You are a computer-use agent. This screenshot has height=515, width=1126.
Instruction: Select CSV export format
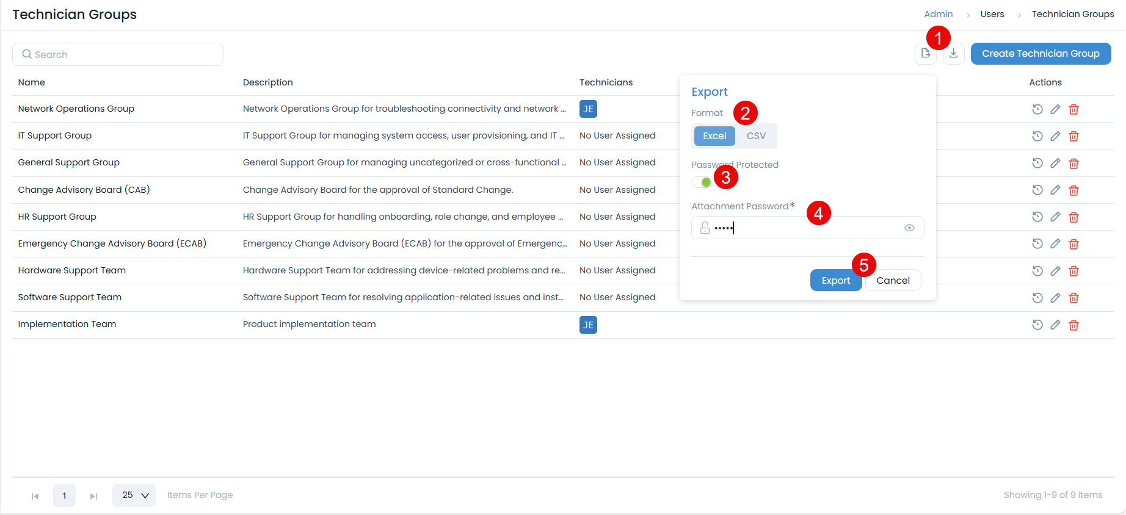tap(756, 136)
